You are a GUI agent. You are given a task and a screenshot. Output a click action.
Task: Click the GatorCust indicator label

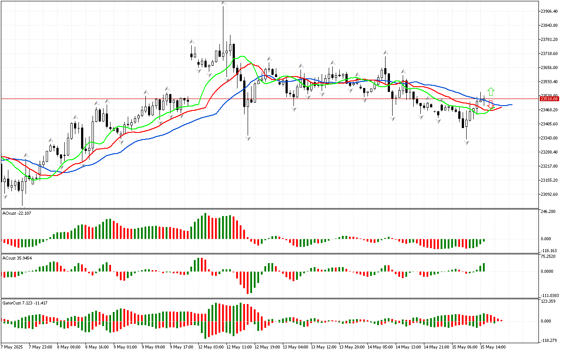point(25,303)
